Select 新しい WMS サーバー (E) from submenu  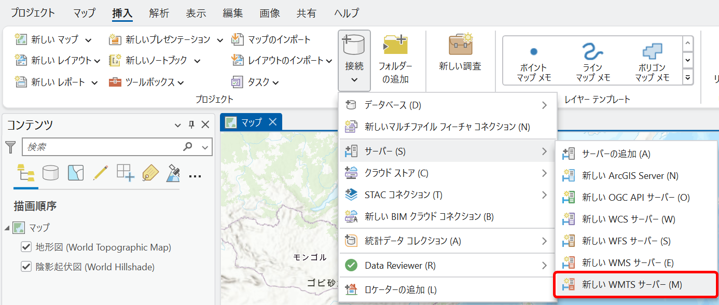(627, 262)
